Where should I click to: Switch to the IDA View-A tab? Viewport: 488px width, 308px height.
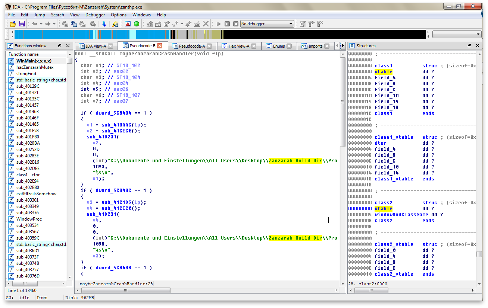pyautogui.click(x=96, y=46)
